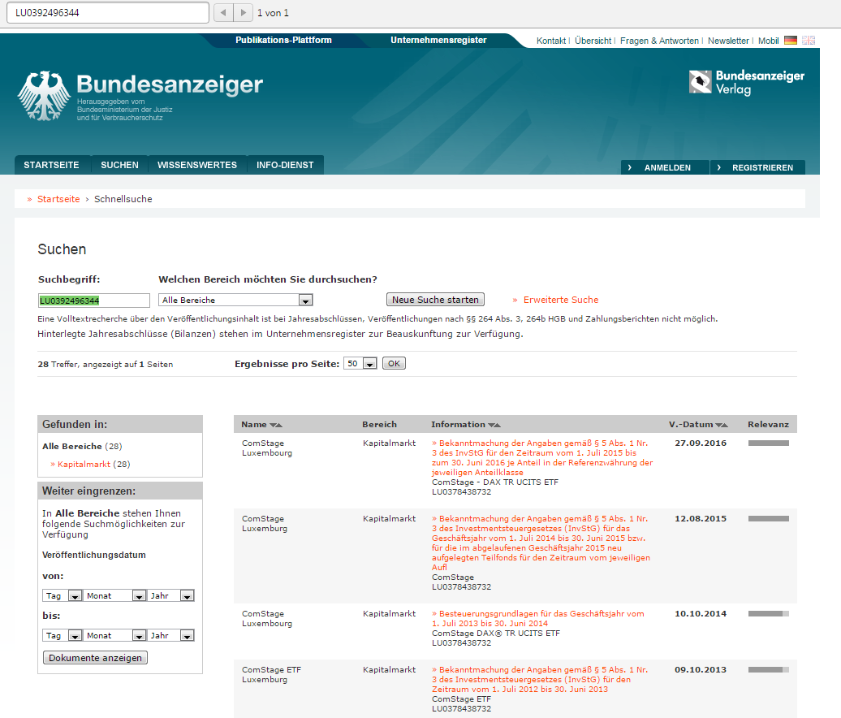Open the 27.09.2016 Bekanntmachung result link
The width and height of the screenshot is (841, 718).
click(542, 458)
